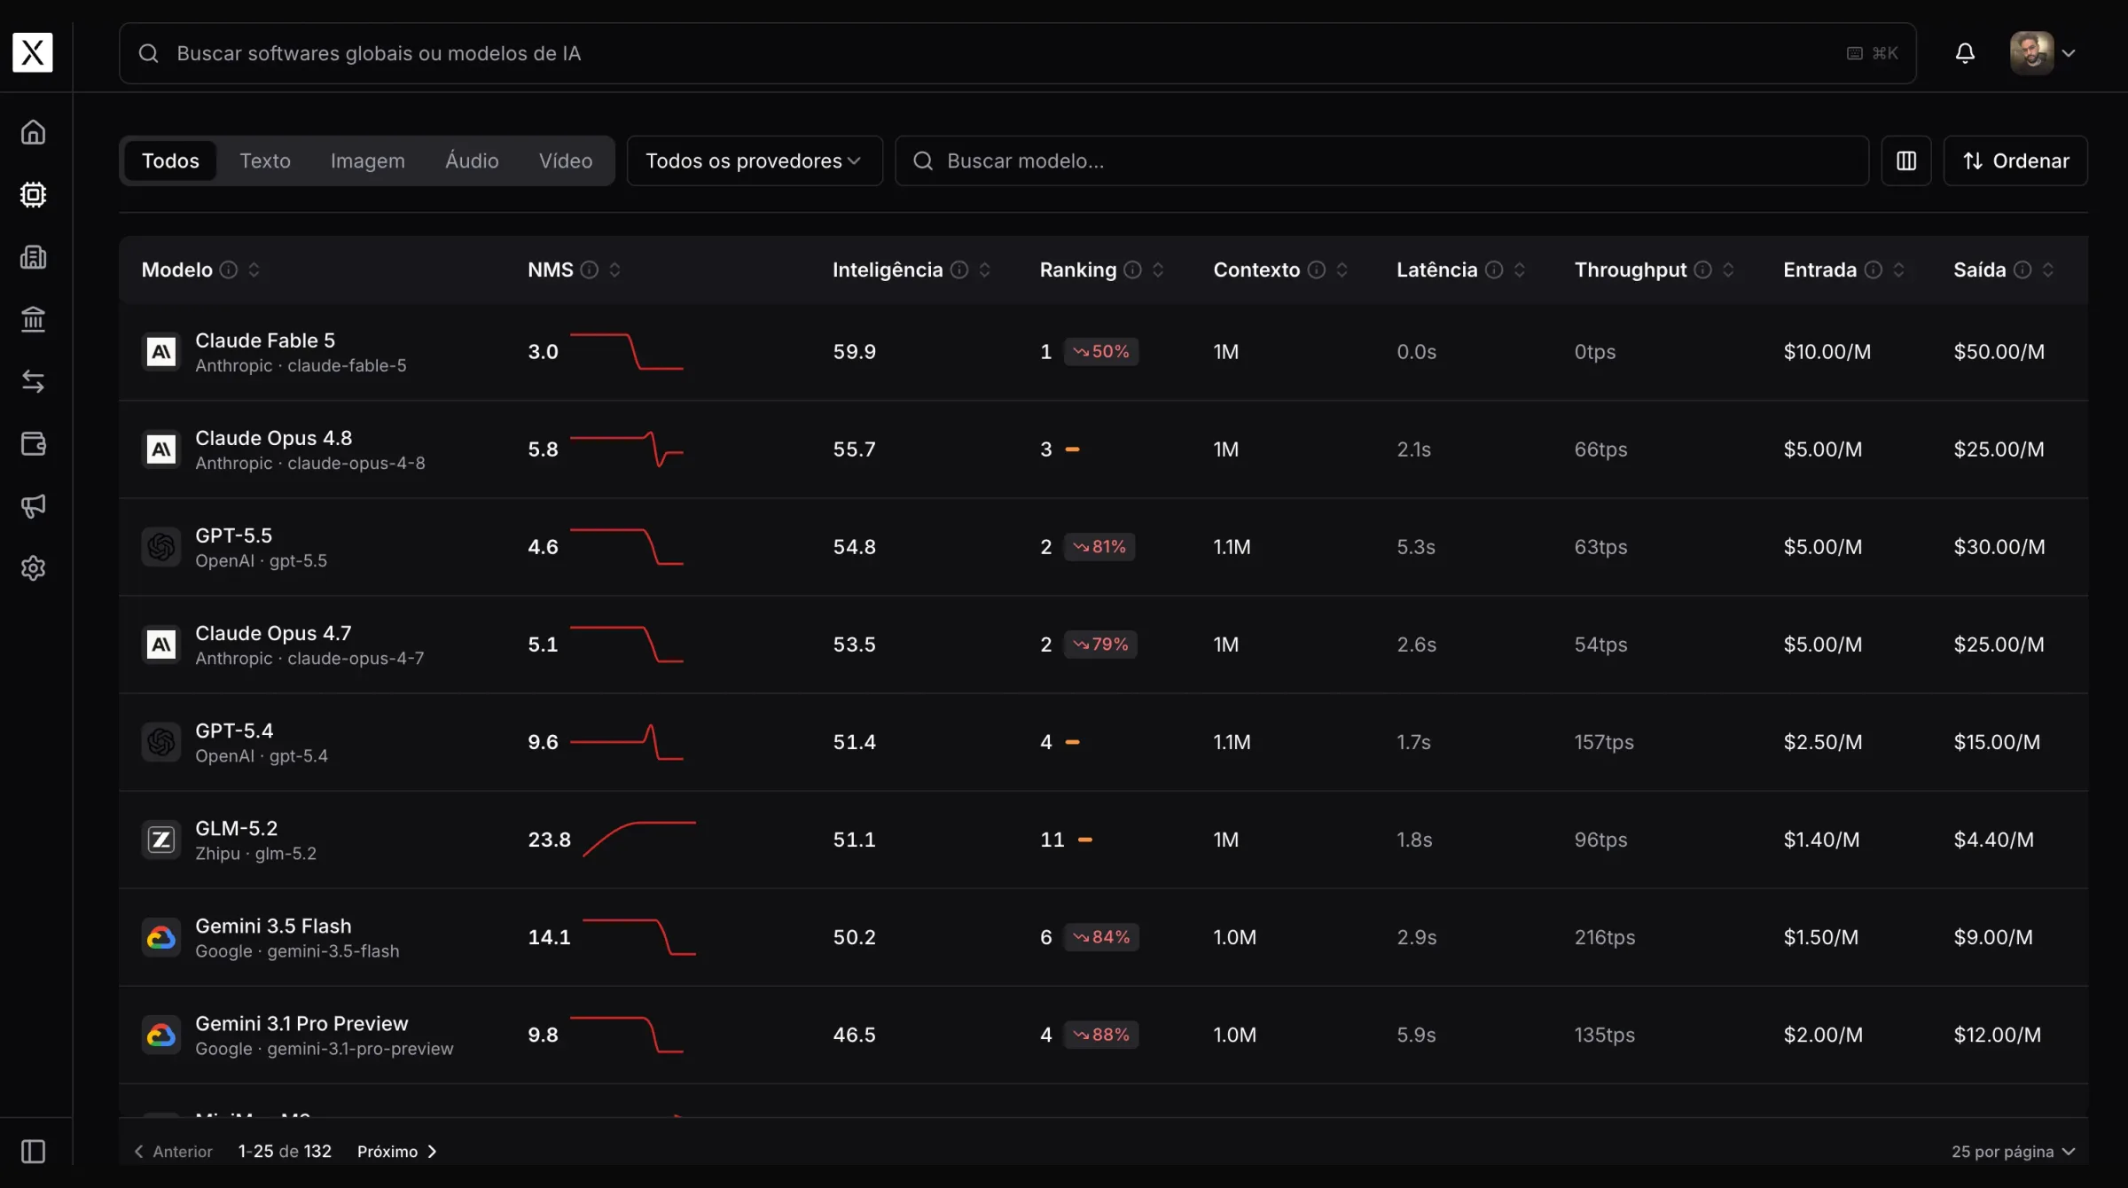Open the Claude Opus 4.8 model row
This screenshot has height=1188, width=2128.
(x=1103, y=449)
